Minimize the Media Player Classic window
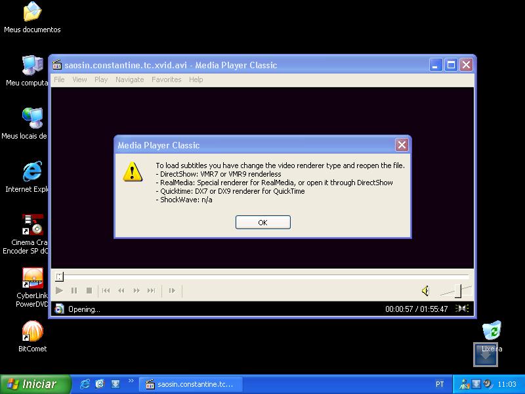 436,64
